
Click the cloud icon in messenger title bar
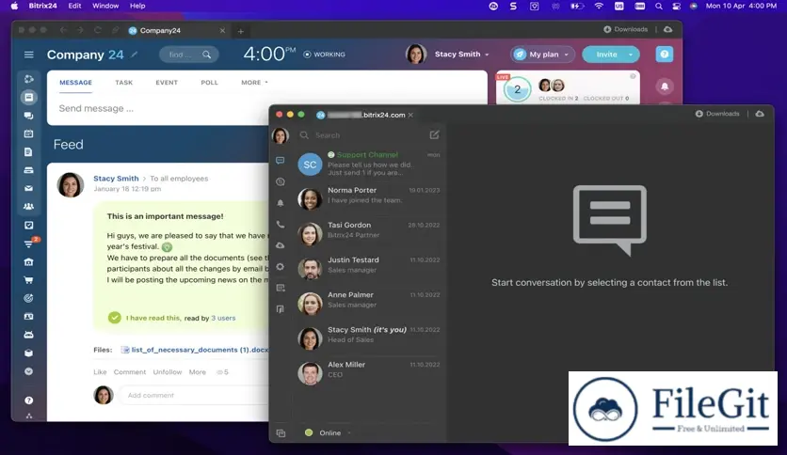(x=760, y=114)
